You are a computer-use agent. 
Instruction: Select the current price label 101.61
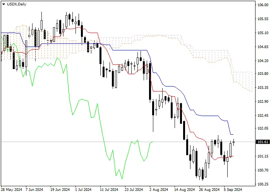(x=263, y=142)
